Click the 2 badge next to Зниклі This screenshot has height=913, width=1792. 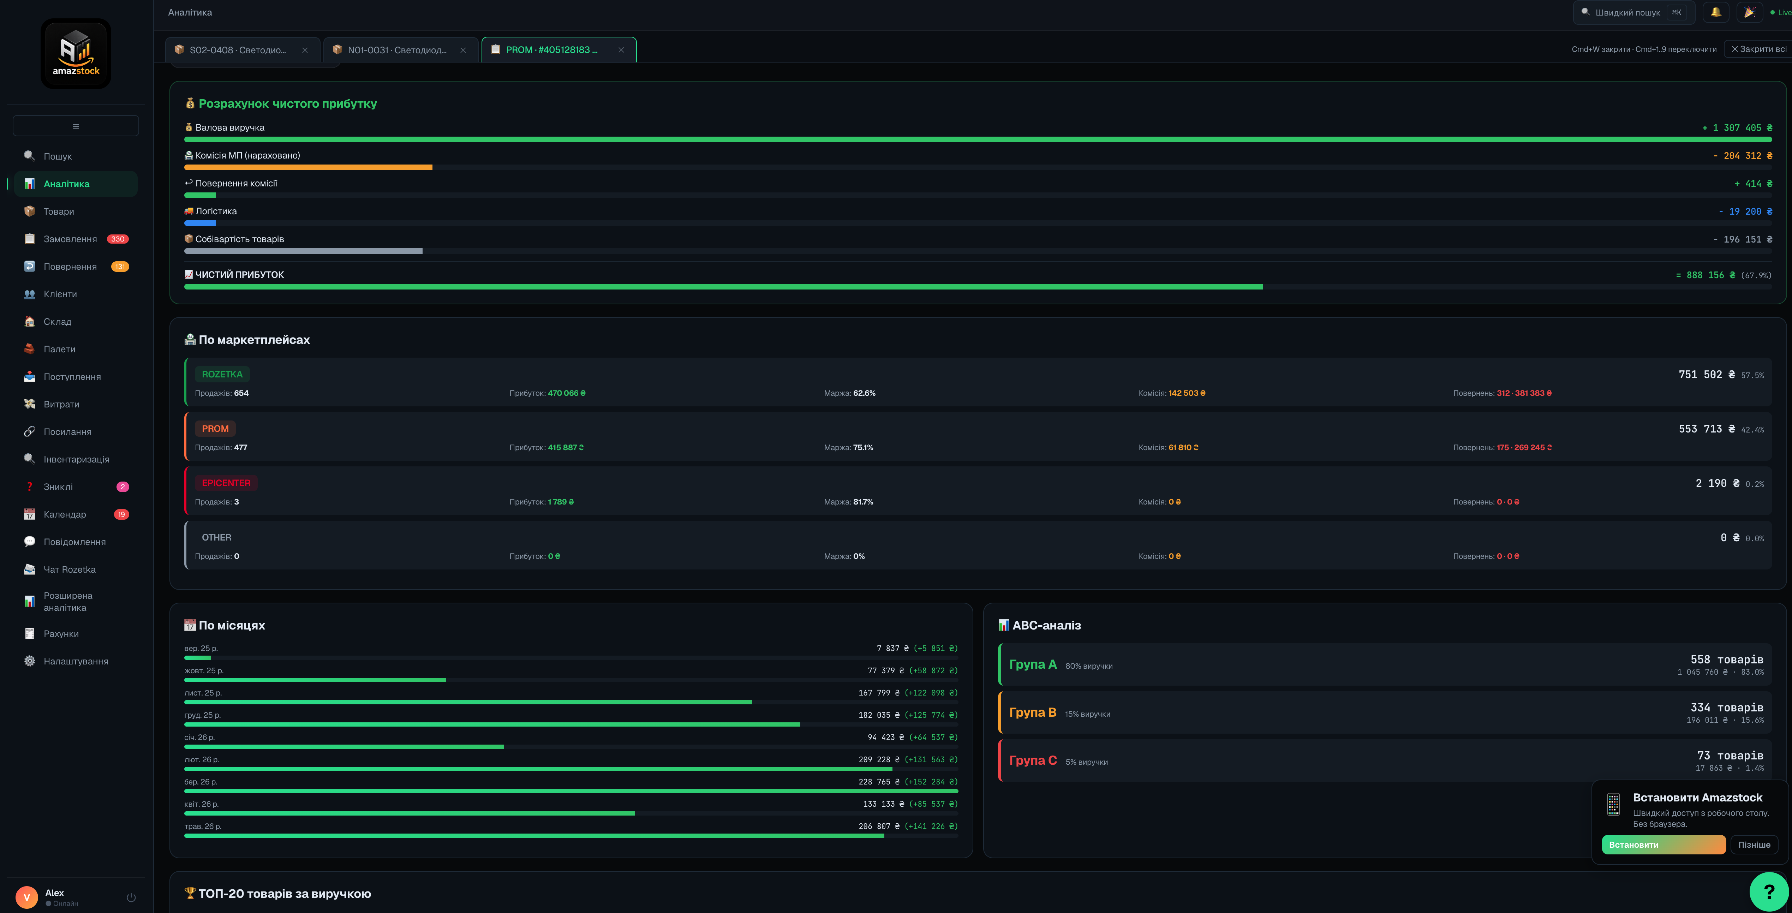tap(123, 487)
